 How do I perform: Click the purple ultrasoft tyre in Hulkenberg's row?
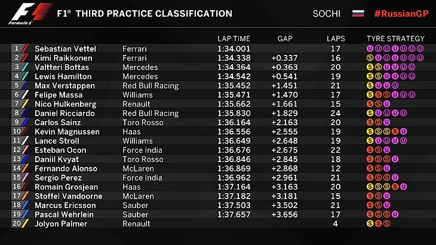386,104
